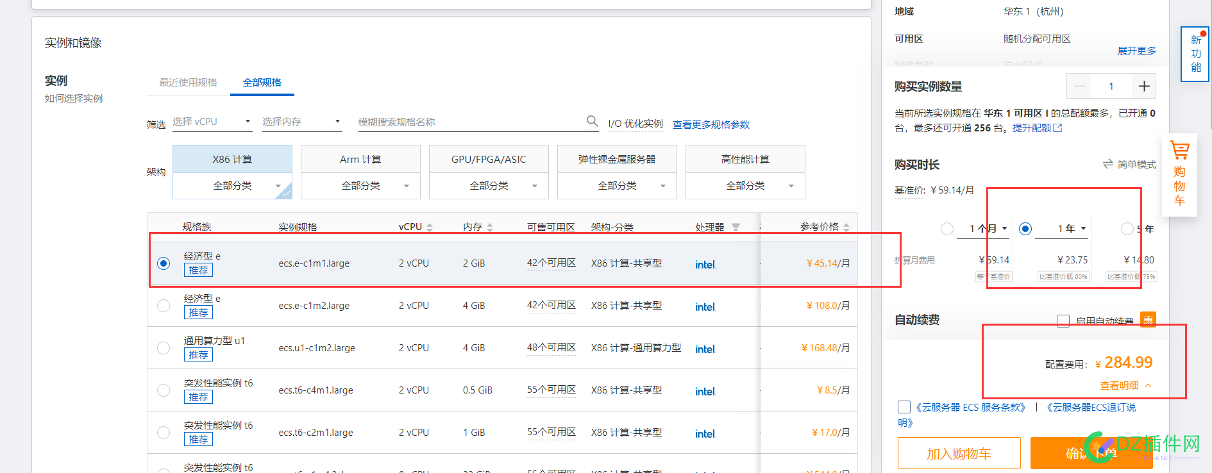Select radio for ecs.t6-c4m1.large row
This screenshot has width=1212, height=473.
(164, 390)
